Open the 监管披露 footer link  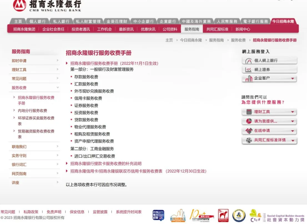(x=100, y=212)
